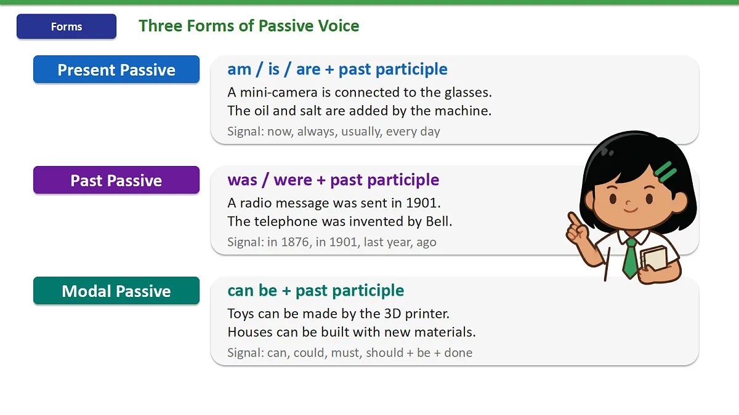Click the green hair clip on girl
739x415 pixels.
click(x=665, y=171)
